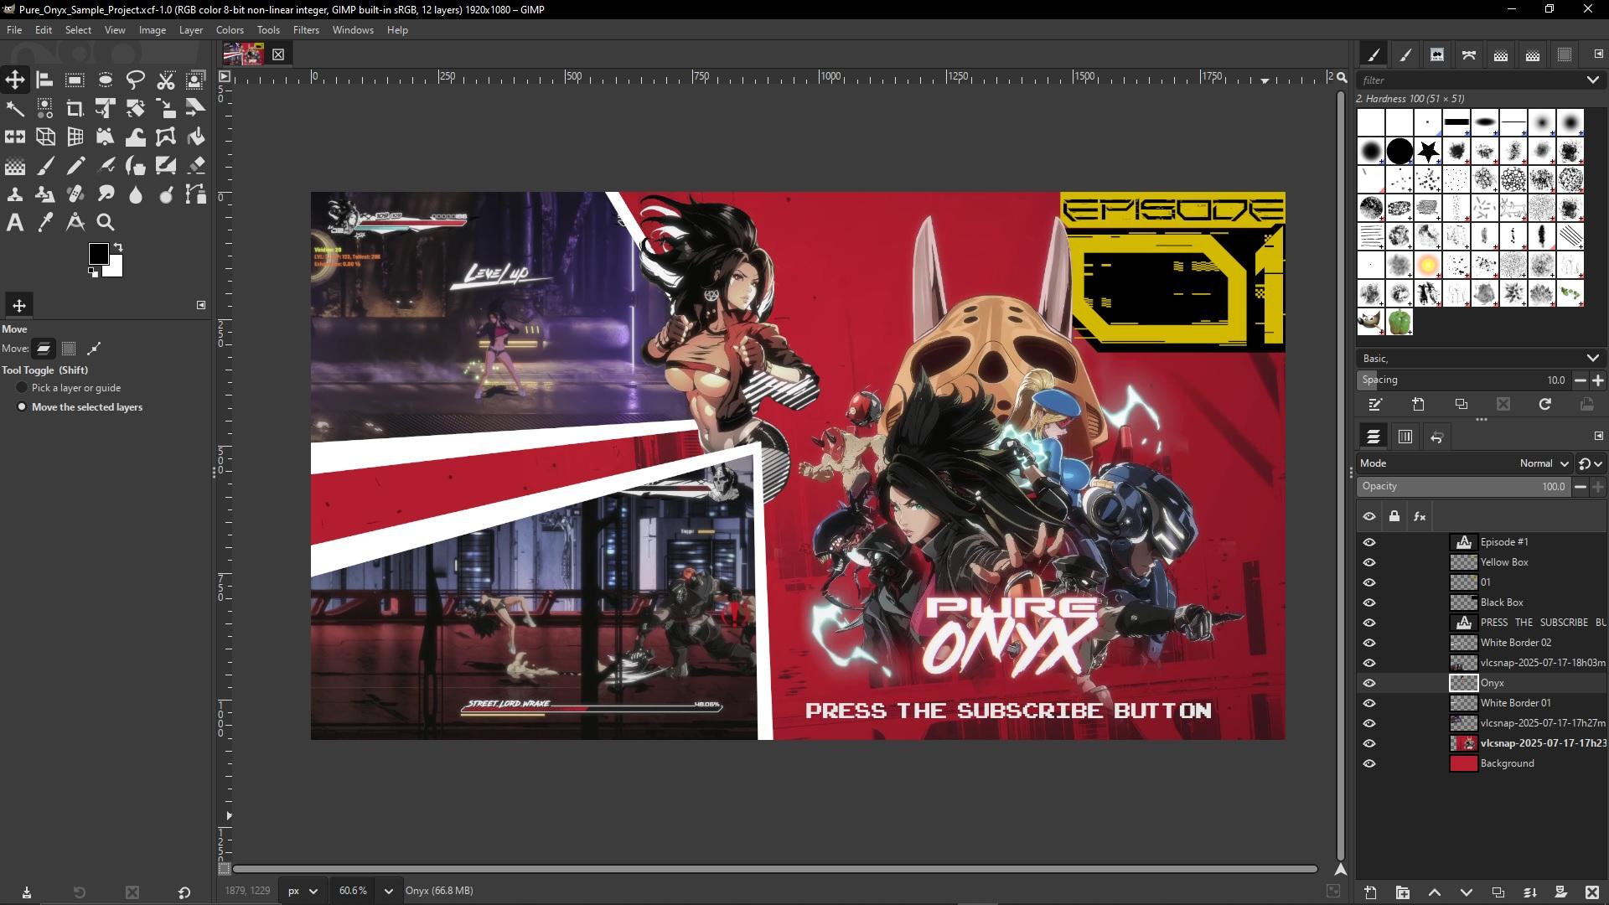
Task: Open the tool options tab menu
Action: (201, 305)
